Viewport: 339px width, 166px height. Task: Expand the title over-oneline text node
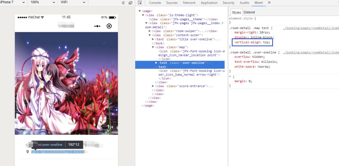tap(153, 39)
